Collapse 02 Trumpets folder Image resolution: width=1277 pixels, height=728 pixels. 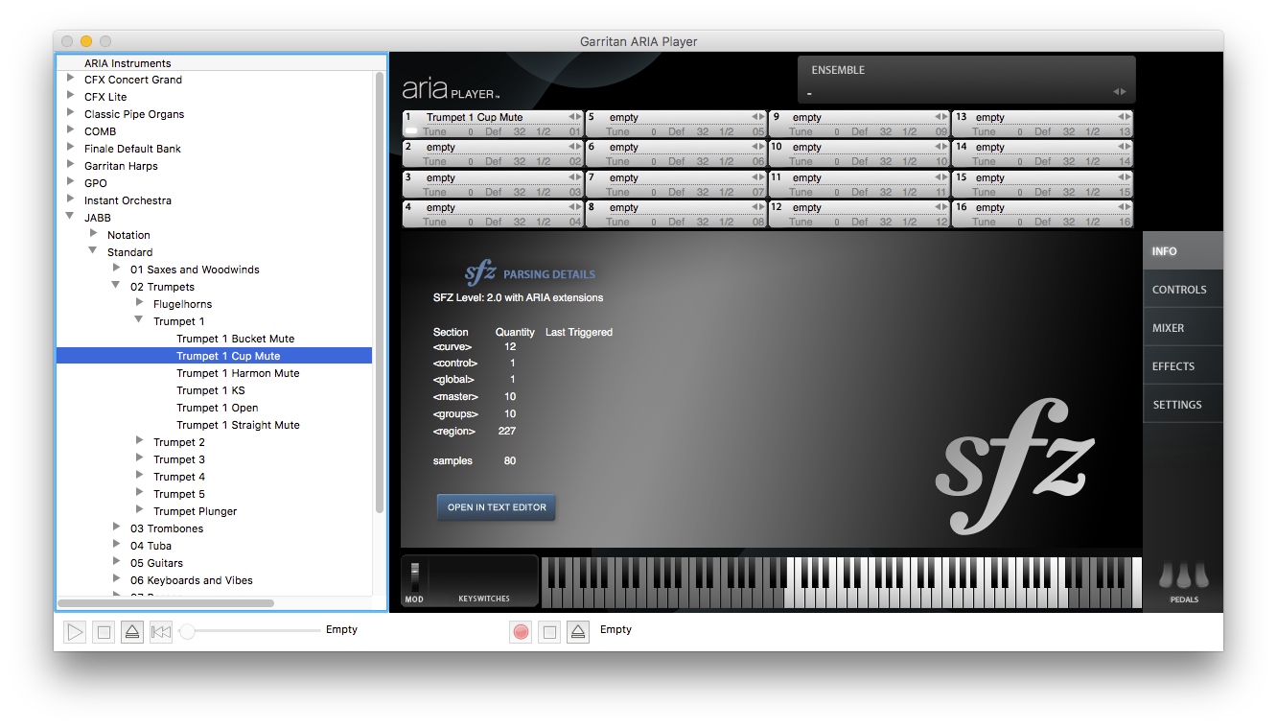pos(117,286)
